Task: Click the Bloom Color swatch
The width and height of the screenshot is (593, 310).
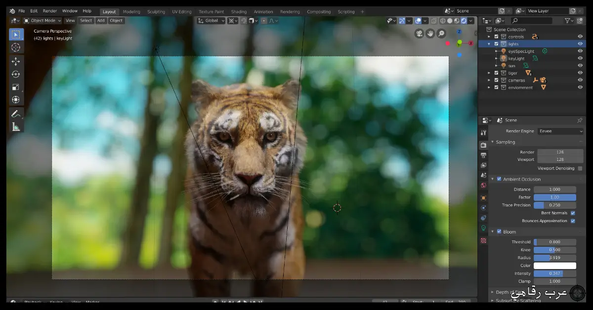Action: (555, 265)
